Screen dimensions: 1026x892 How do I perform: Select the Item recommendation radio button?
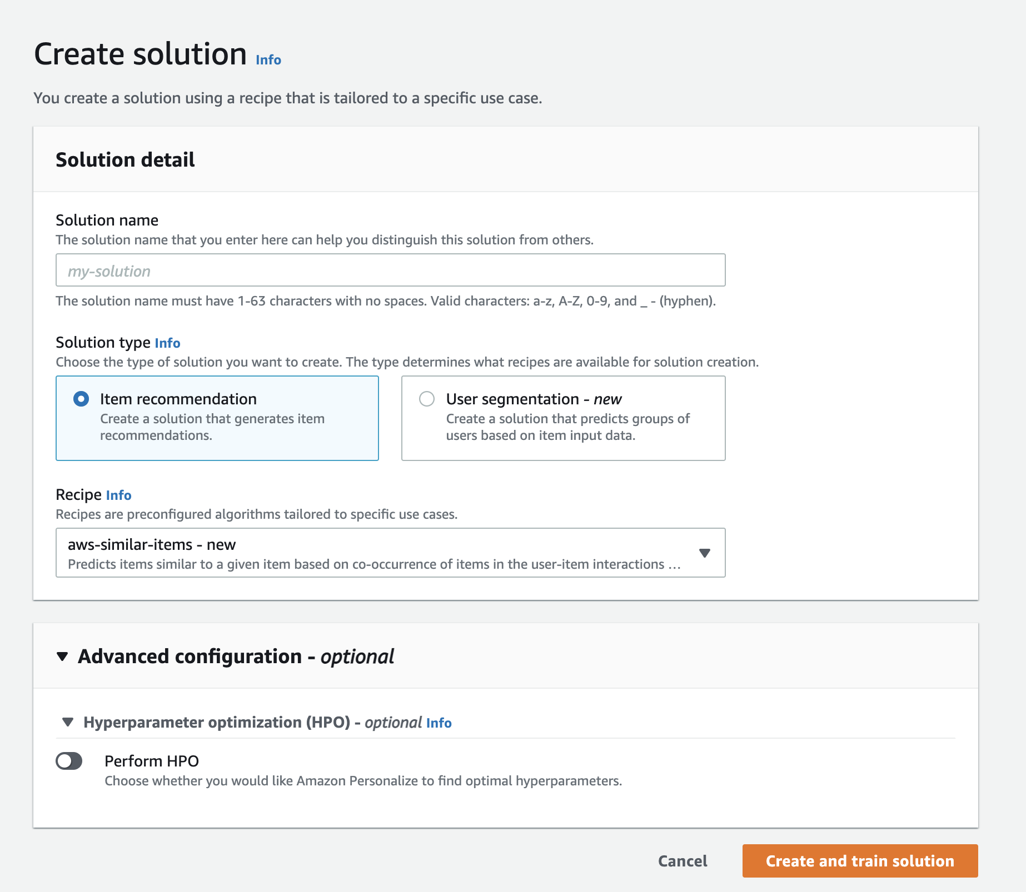point(81,399)
